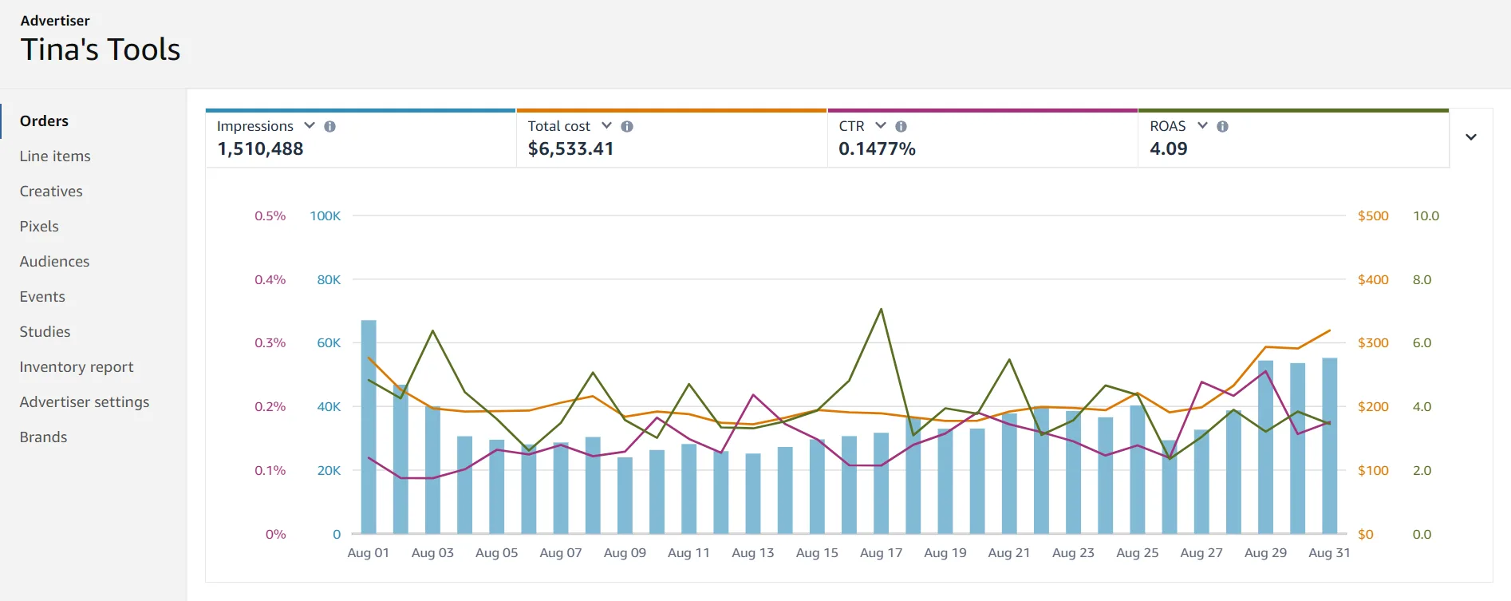Click the Aug 03 x-axis label

432,552
